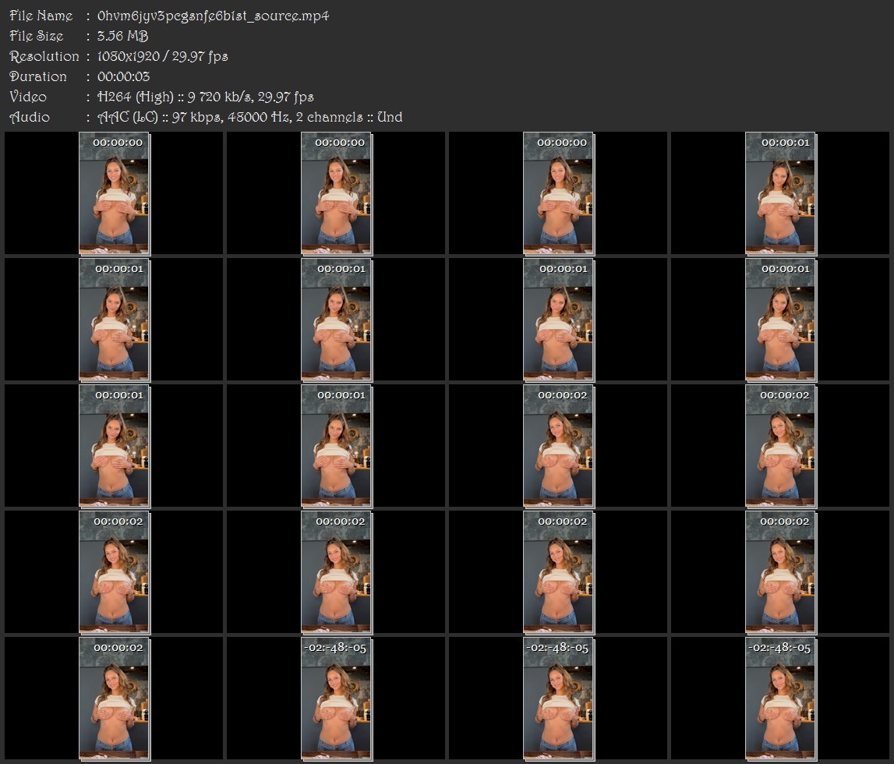Click the 'Resolution' label
This screenshot has height=764, width=894.
pyautogui.click(x=44, y=56)
